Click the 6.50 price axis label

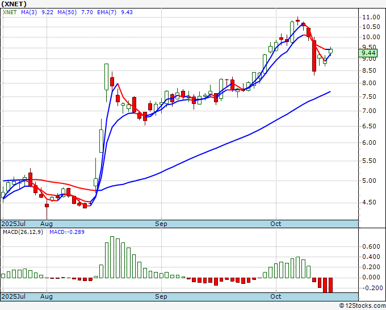click(x=370, y=126)
